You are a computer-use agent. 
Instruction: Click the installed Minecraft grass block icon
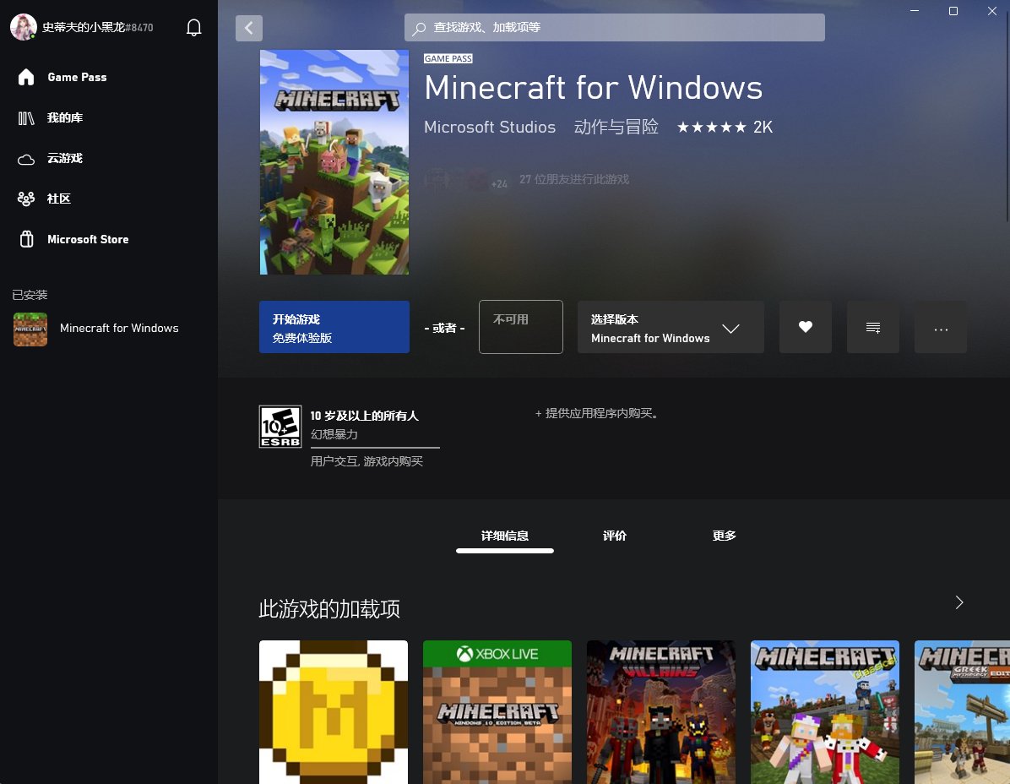tap(30, 329)
